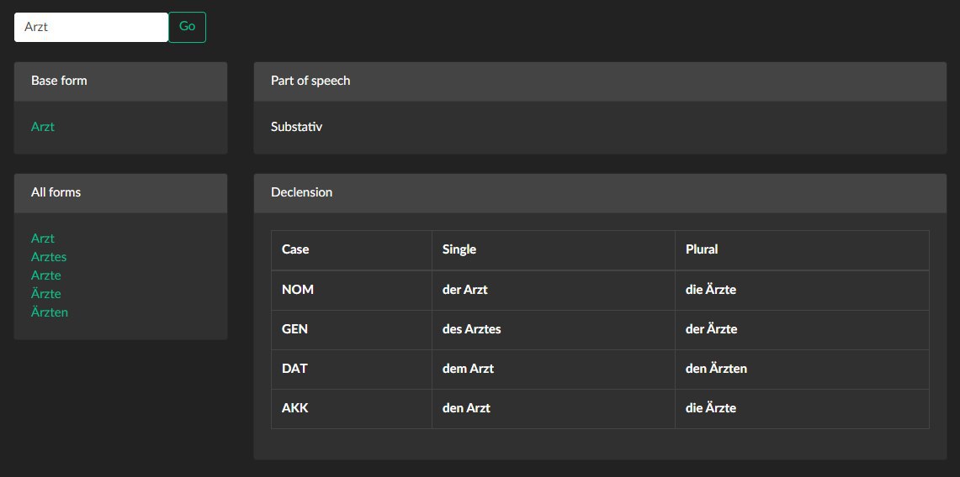Select the den Ärzten dative plural cell
Viewport: 960px width, 477px height.
(x=802, y=370)
